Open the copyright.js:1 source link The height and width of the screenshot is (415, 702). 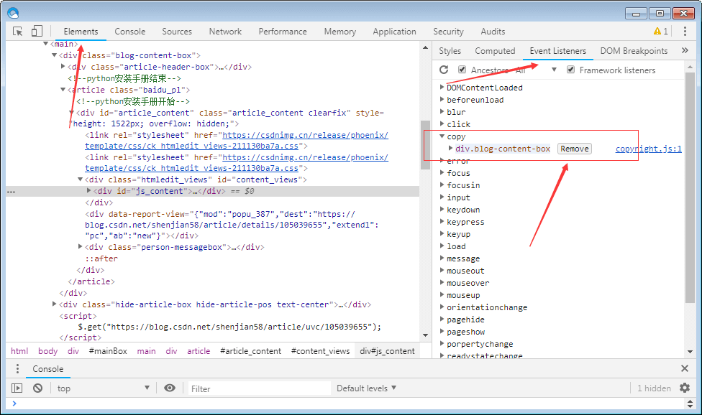click(648, 149)
